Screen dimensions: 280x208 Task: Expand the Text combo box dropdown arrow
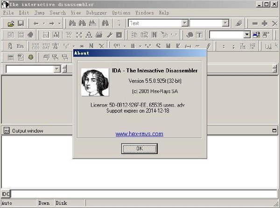(185, 23)
